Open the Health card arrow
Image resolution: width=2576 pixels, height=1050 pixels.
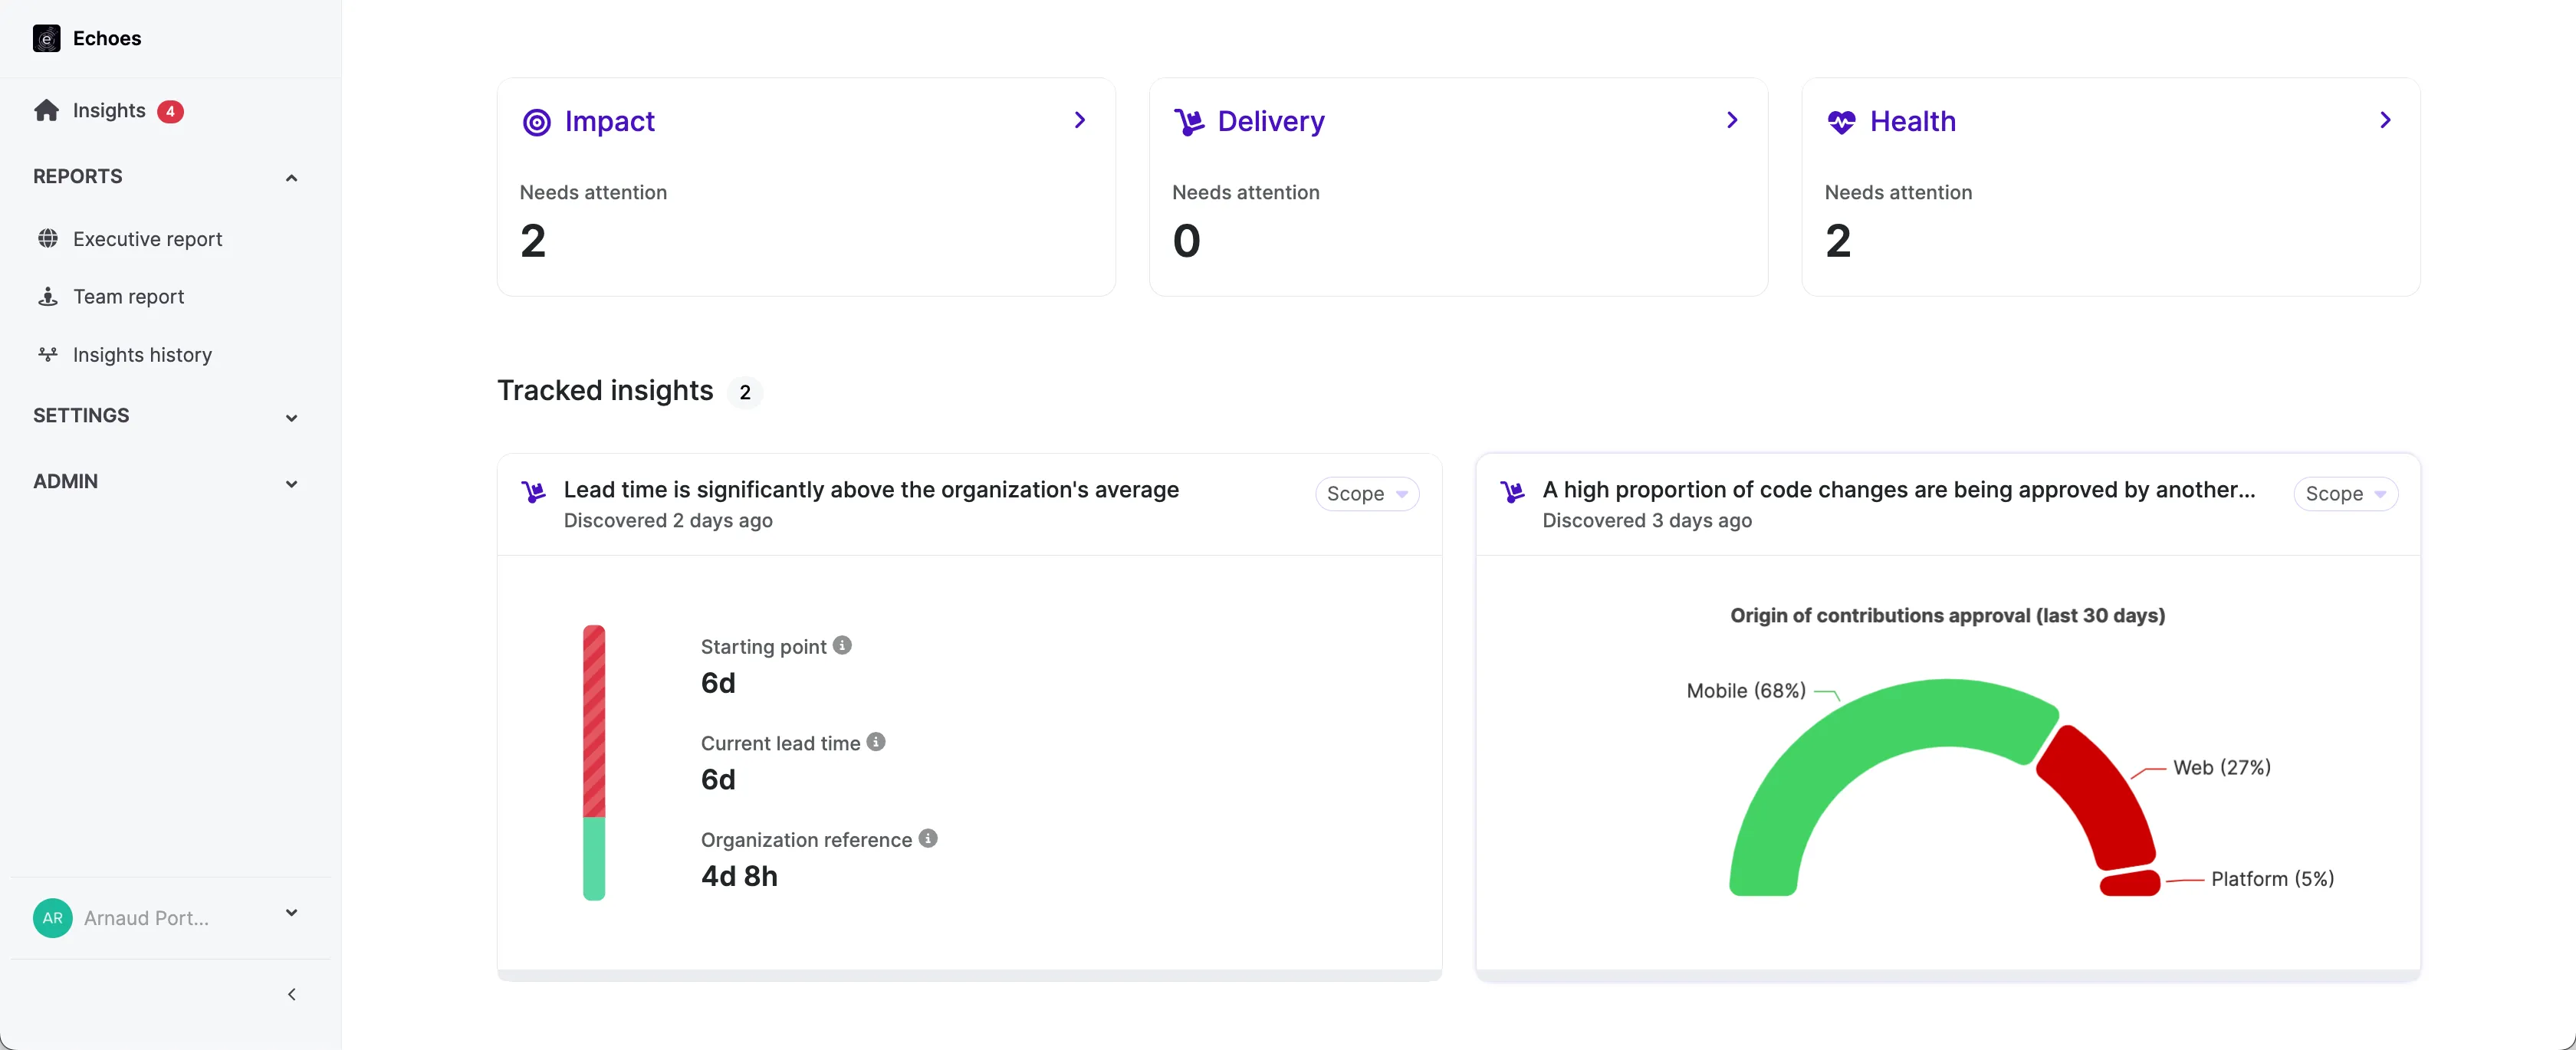click(2385, 120)
